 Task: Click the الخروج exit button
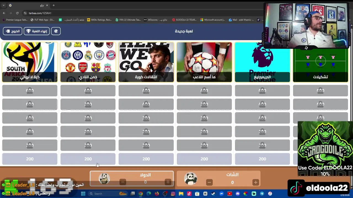[12, 31]
